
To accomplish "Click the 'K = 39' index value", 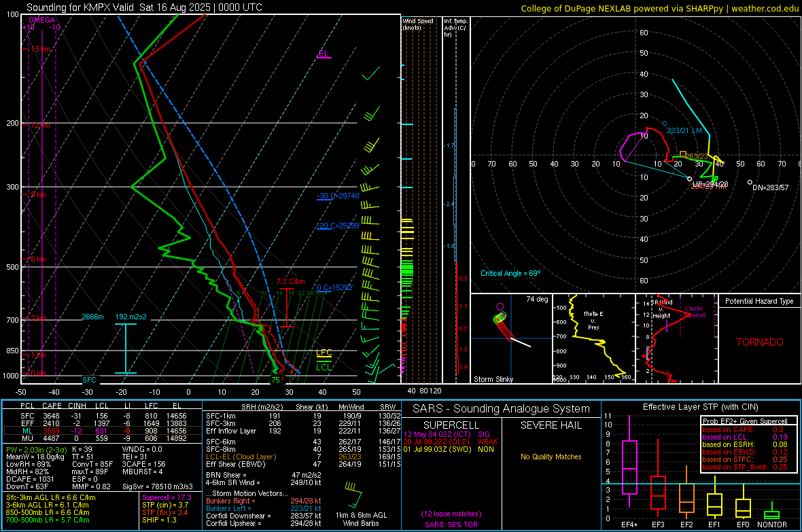I will tap(82, 449).
